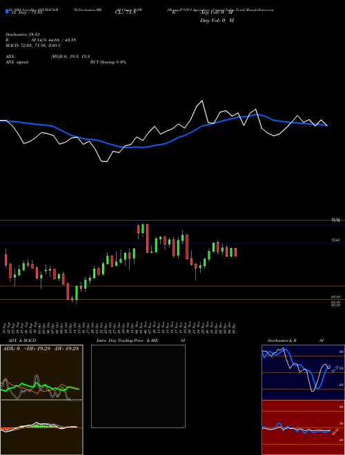Click the '72.65' price level label
This screenshot has width=345, height=455.
[335, 240]
